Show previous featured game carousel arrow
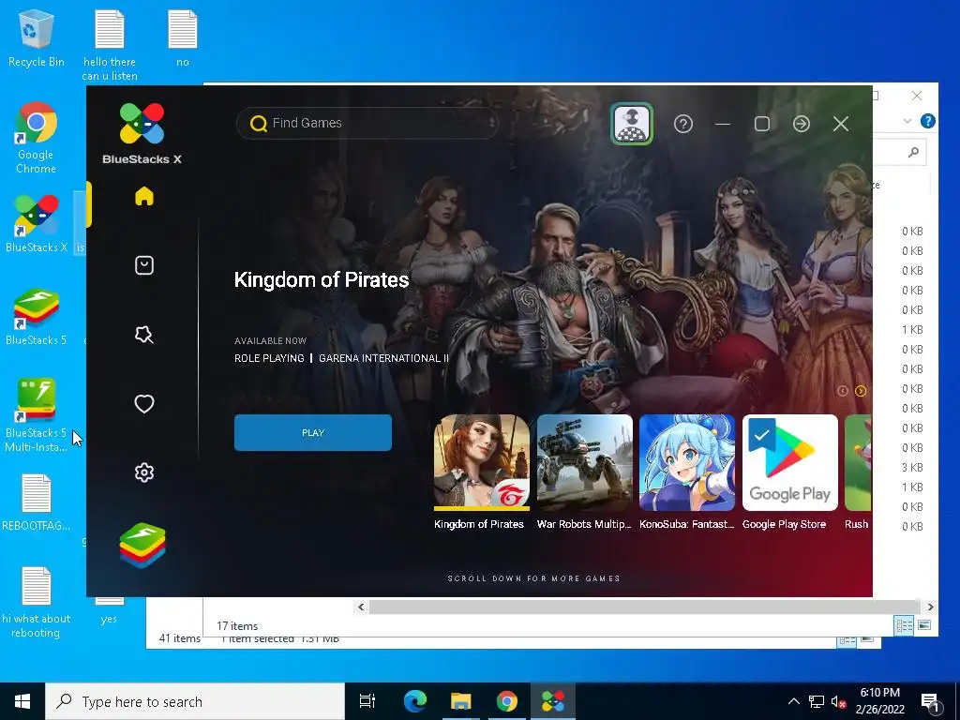 (x=843, y=391)
